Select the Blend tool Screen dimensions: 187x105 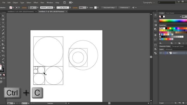3,51
